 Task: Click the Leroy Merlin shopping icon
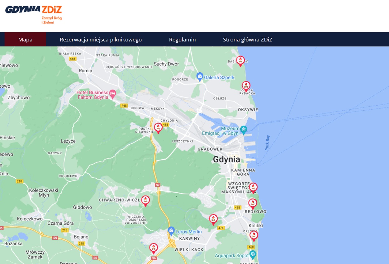[171, 231]
